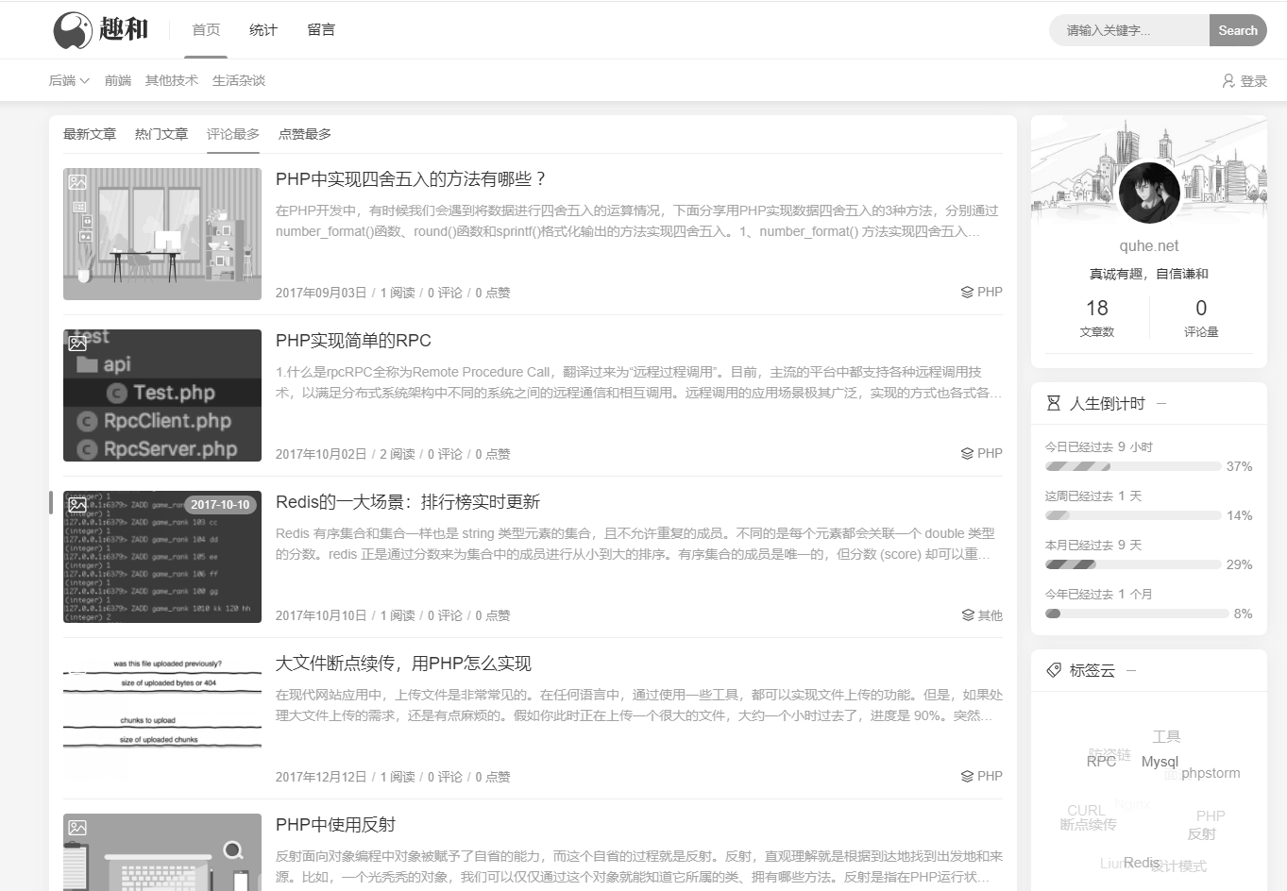
Task: Open article PHP中使用反射
Action: tap(335, 825)
